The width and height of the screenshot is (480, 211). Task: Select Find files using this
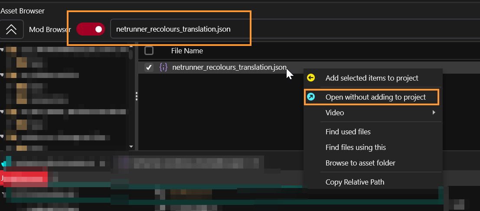(356, 147)
